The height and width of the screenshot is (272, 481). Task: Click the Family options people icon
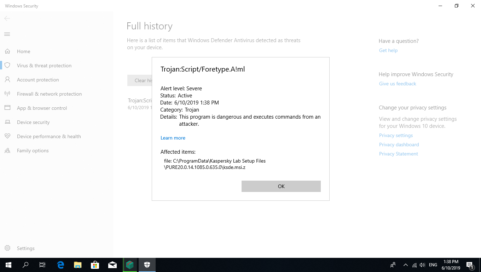[7, 151]
